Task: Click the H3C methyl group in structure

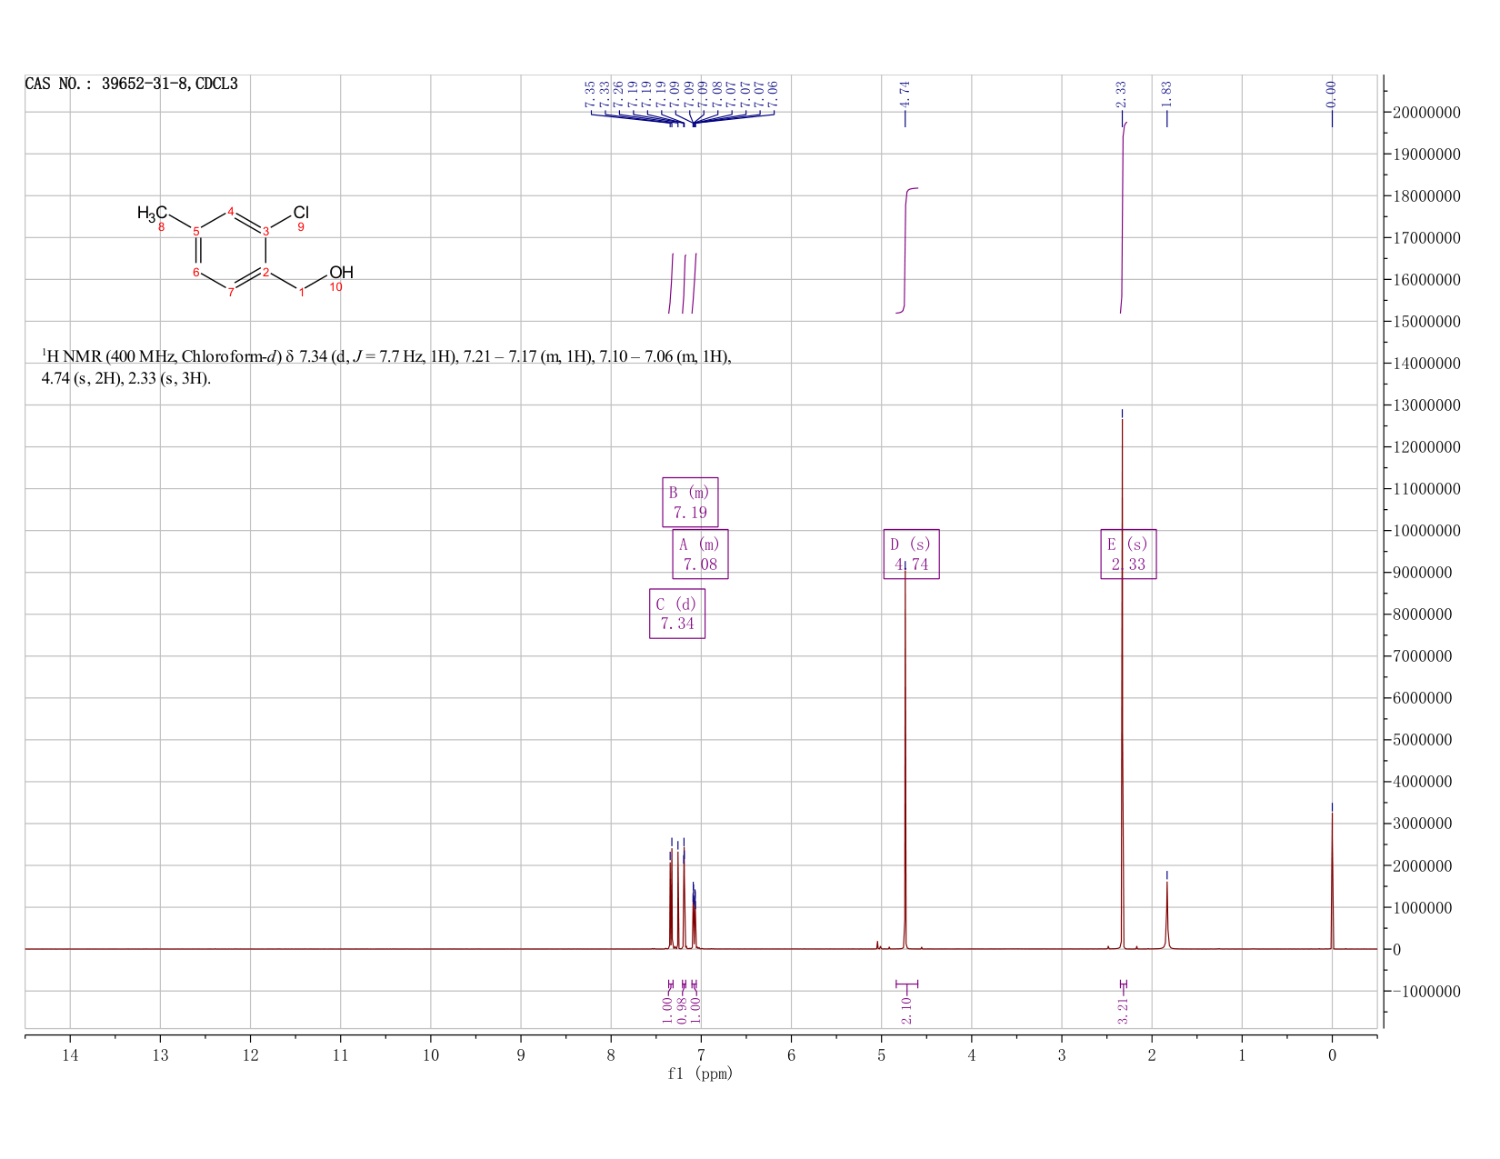Action: [152, 213]
